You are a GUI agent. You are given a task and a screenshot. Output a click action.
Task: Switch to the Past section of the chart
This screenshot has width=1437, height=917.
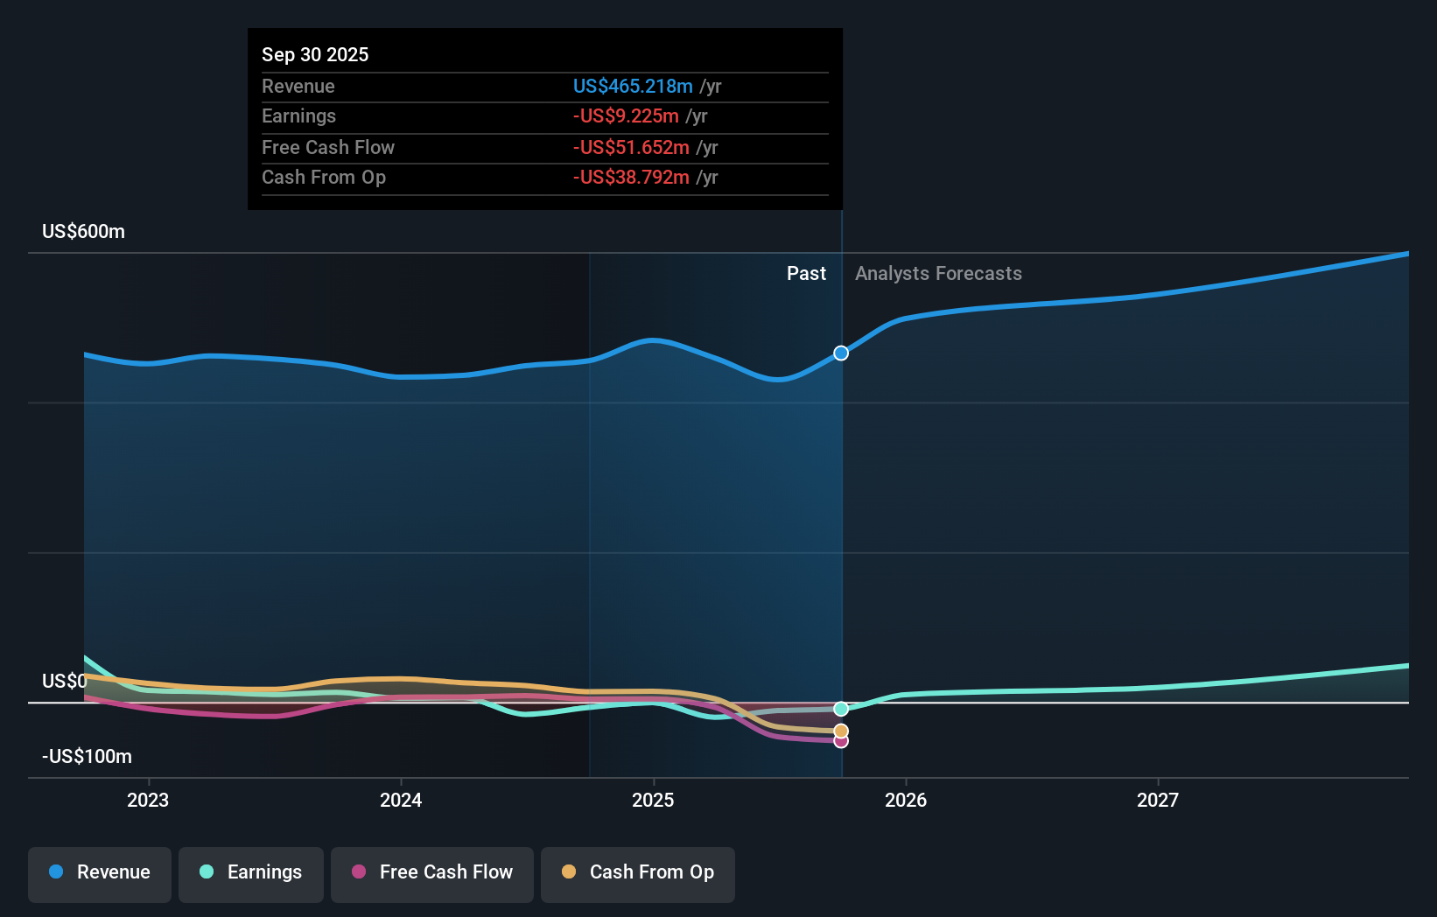tap(805, 273)
